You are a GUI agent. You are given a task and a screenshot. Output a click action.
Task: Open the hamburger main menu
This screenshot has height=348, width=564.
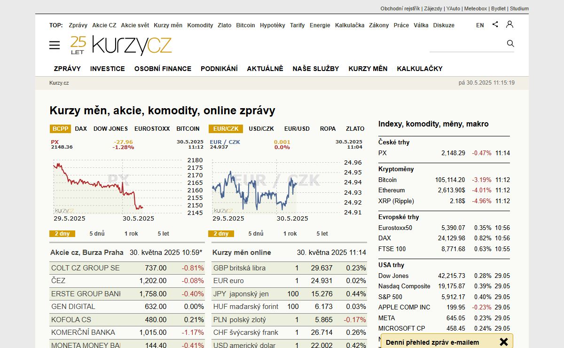click(x=55, y=45)
